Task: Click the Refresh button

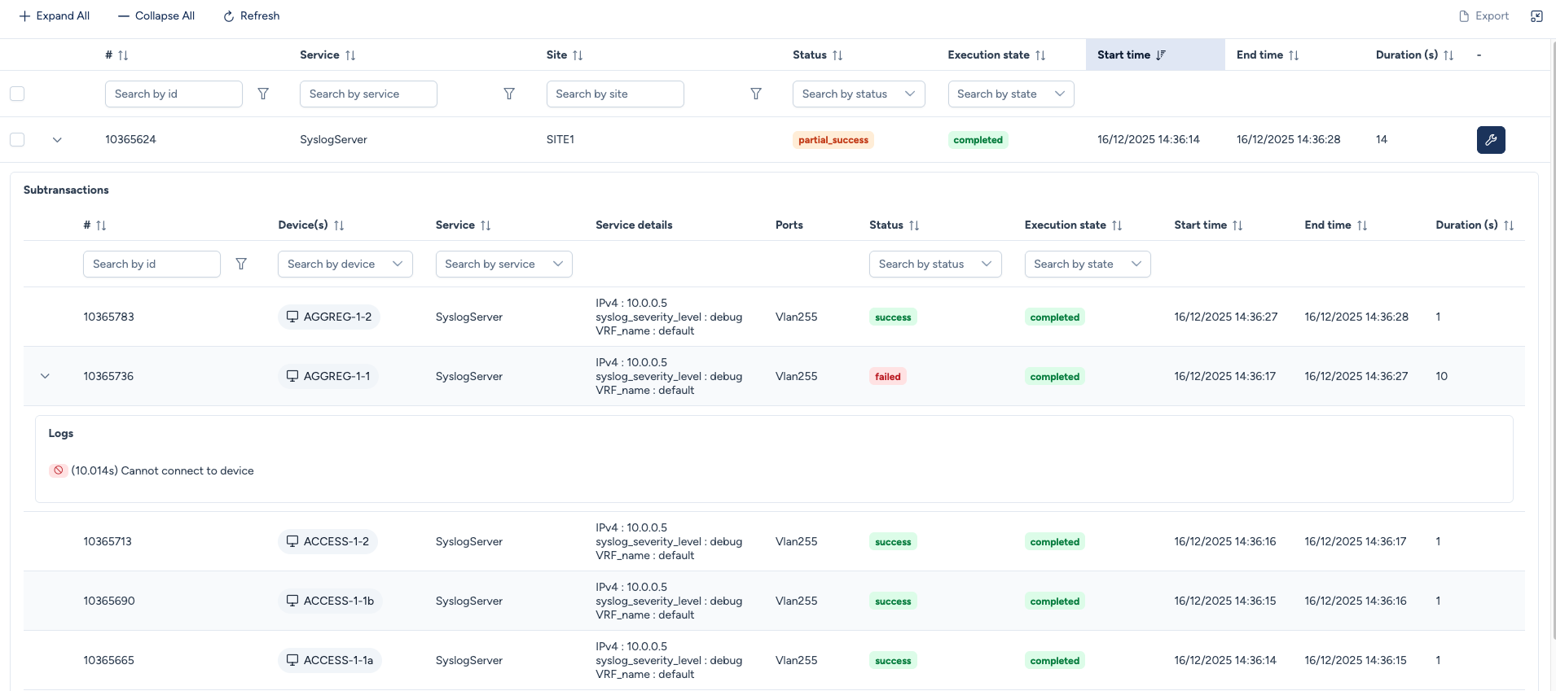Action: (x=252, y=16)
